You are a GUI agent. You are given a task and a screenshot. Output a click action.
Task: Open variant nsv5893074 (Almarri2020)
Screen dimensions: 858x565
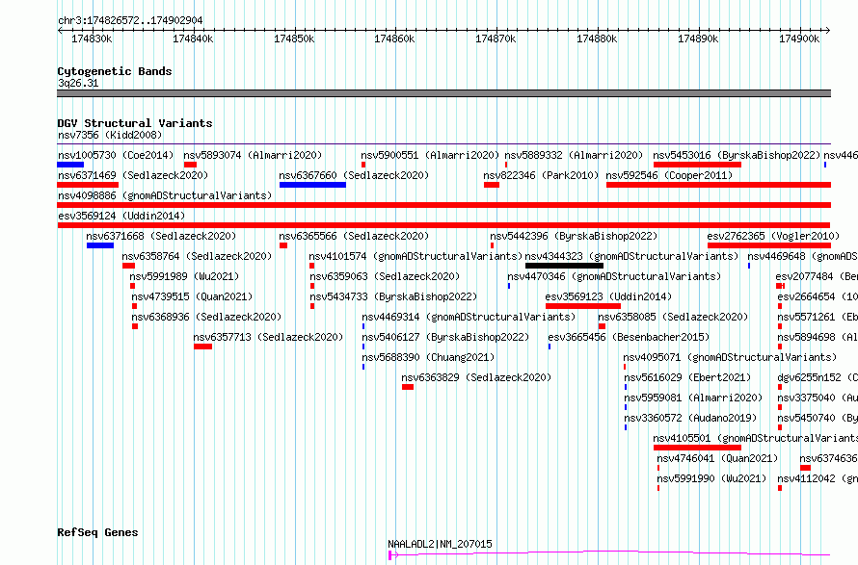coord(253,155)
